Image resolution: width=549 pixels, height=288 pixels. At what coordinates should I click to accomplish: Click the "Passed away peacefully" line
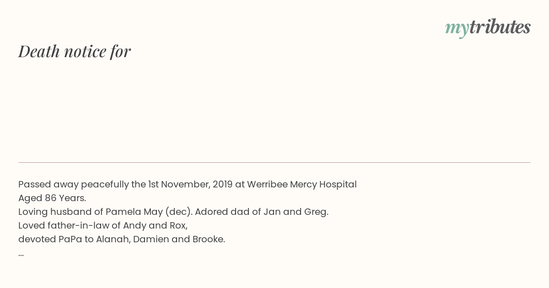[188, 185]
